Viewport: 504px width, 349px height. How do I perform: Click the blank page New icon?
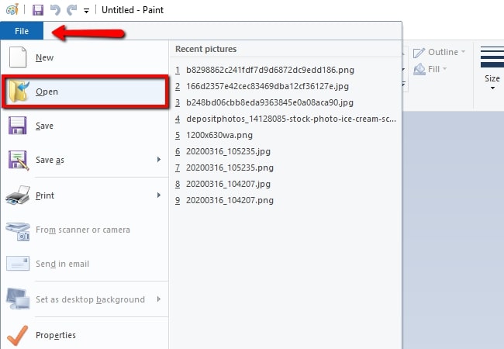pos(18,57)
